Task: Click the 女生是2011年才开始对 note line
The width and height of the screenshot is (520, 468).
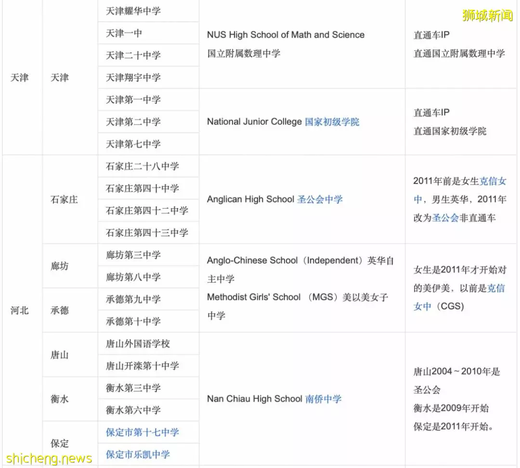Action: point(460,270)
